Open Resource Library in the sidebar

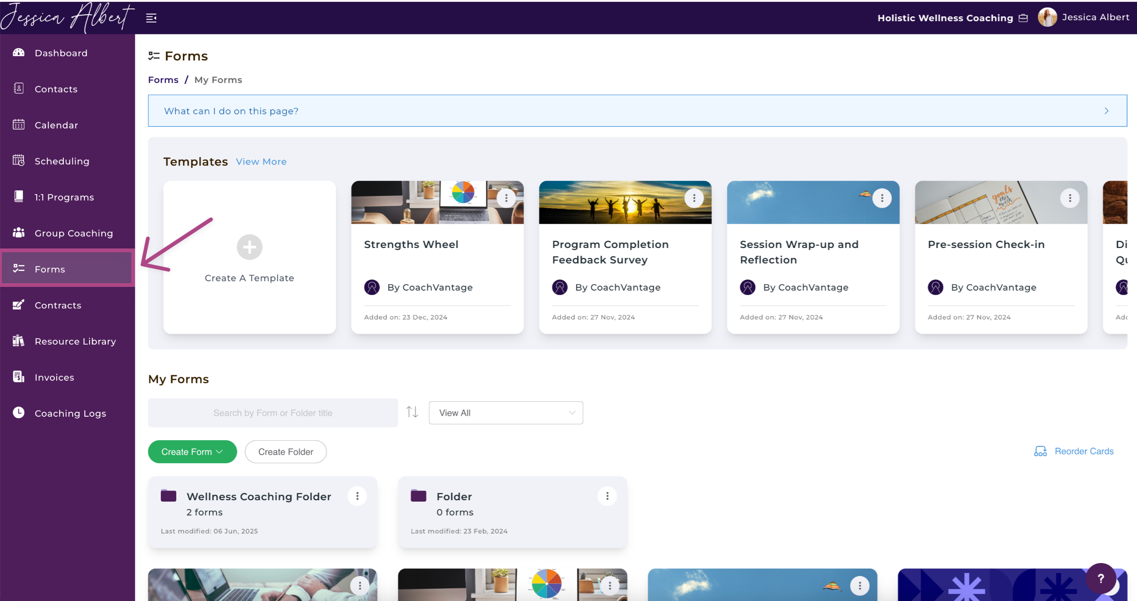pyautogui.click(x=67, y=341)
